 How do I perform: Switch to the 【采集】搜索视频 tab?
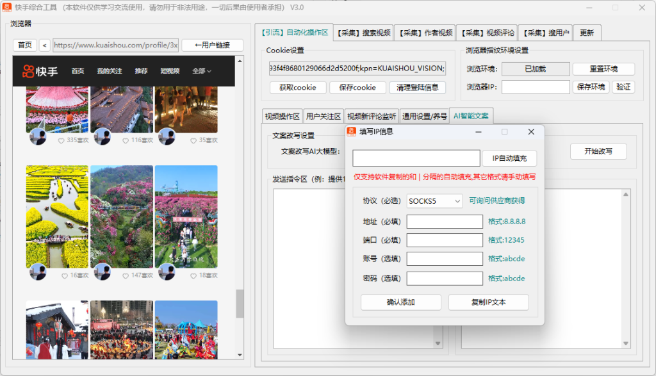[x=361, y=32]
